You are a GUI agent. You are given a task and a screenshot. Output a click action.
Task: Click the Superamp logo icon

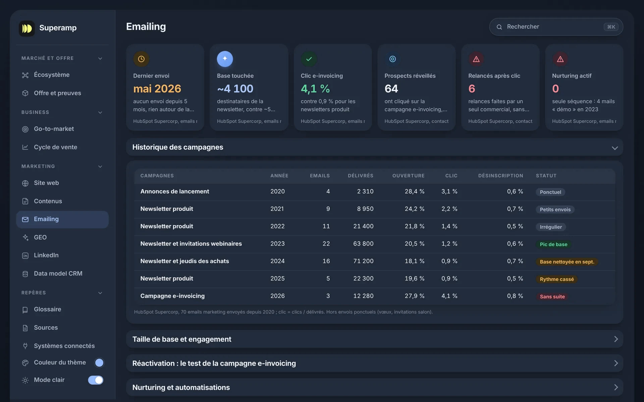coord(27,28)
